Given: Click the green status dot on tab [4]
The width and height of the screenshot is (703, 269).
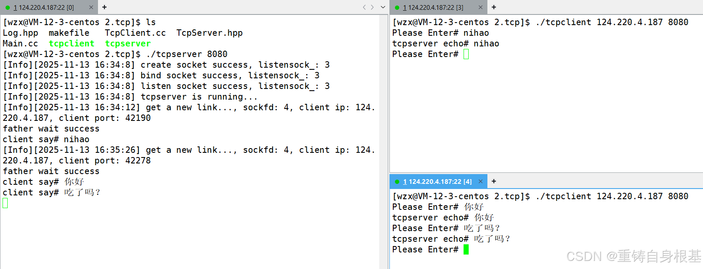Looking at the screenshot, I should [397, 182].
